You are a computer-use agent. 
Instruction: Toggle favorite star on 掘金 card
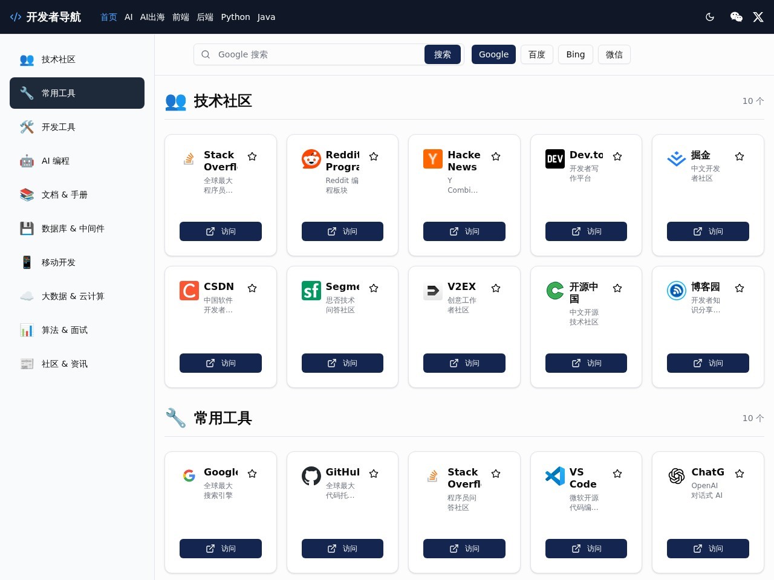tap(739, 156)
